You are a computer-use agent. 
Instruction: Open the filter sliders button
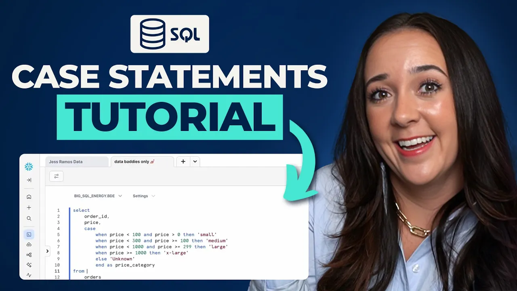pyautogui.click(x=56, y=176)
